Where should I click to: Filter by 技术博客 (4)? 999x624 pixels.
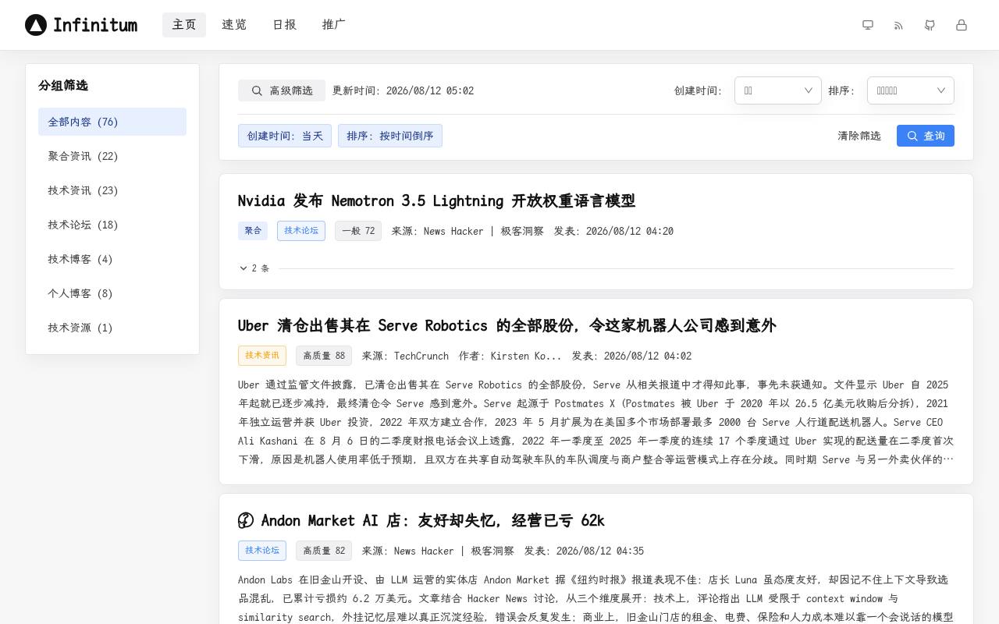click(x=112, y=259)
